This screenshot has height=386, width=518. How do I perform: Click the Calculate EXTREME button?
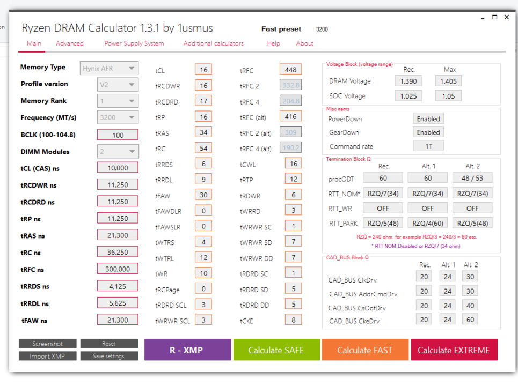pyautogui.click(x=454, y=350)
